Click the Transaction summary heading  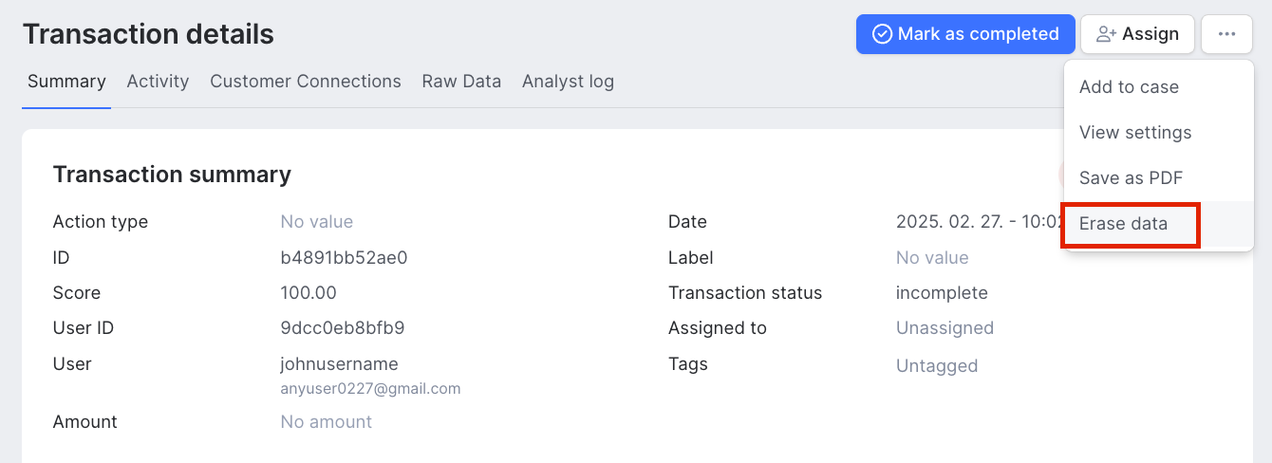point(172,175)
